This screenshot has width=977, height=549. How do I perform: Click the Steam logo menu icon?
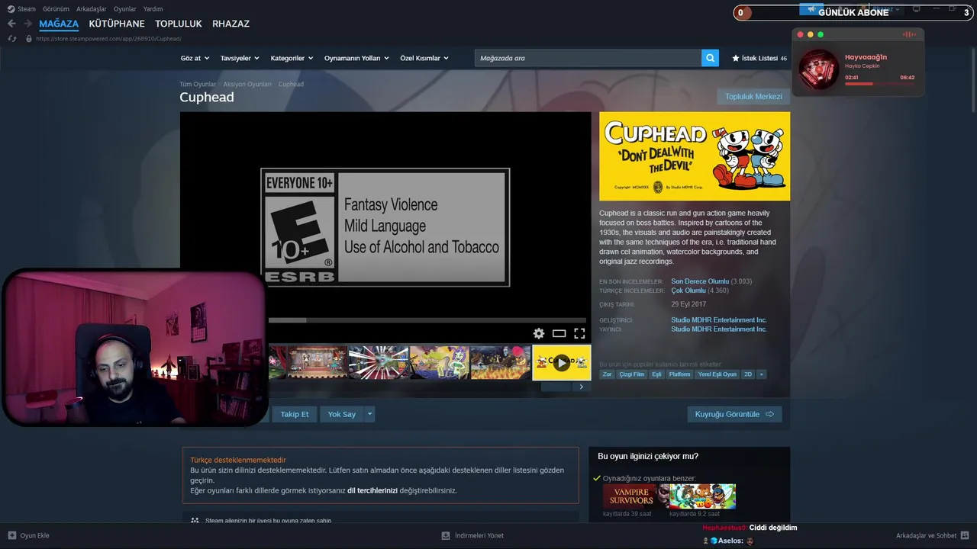[x=11, y=9]
